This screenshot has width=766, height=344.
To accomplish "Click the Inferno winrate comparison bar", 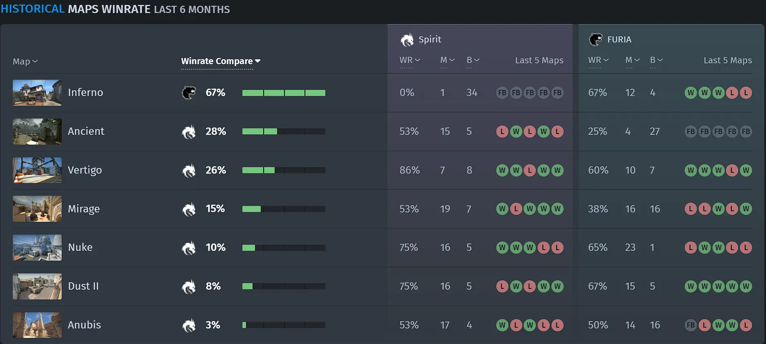I will pyautogui.click(x=284, y=93).
